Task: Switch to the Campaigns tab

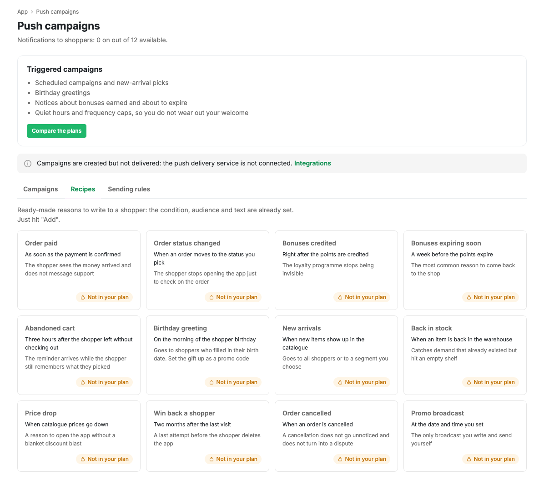Action: tap(40, 190)
